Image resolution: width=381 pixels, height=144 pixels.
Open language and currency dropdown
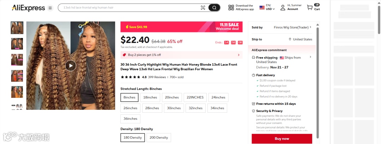(x=267, y=7)
